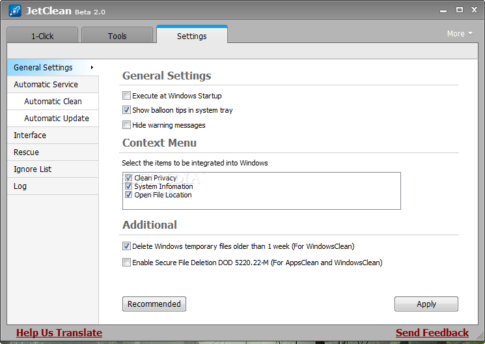The height and width of the screenshot is (344, 485).
Task: Check Hide warning messages option
Action: click(126, 125)
